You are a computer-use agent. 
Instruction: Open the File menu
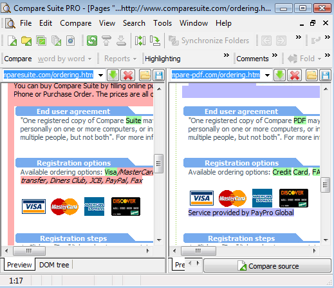26,23
